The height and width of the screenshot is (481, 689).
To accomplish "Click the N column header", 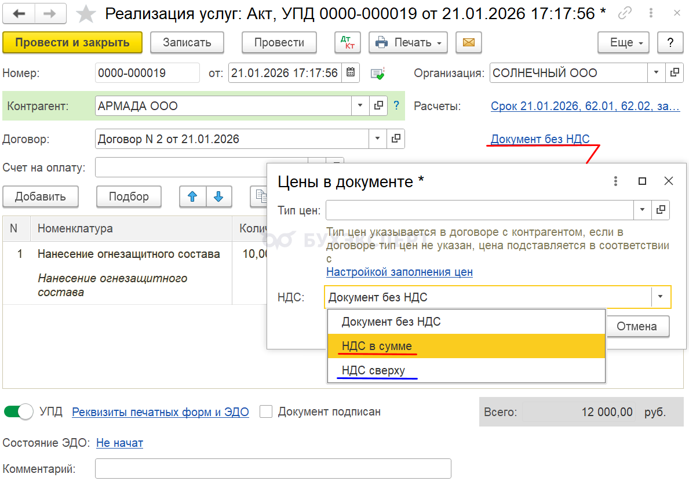I will coord(16,228).
